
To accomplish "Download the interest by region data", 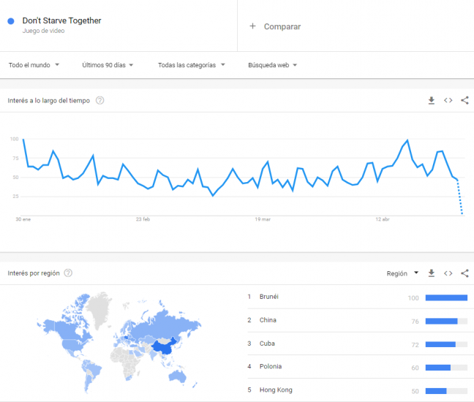I will click(432, 273).
